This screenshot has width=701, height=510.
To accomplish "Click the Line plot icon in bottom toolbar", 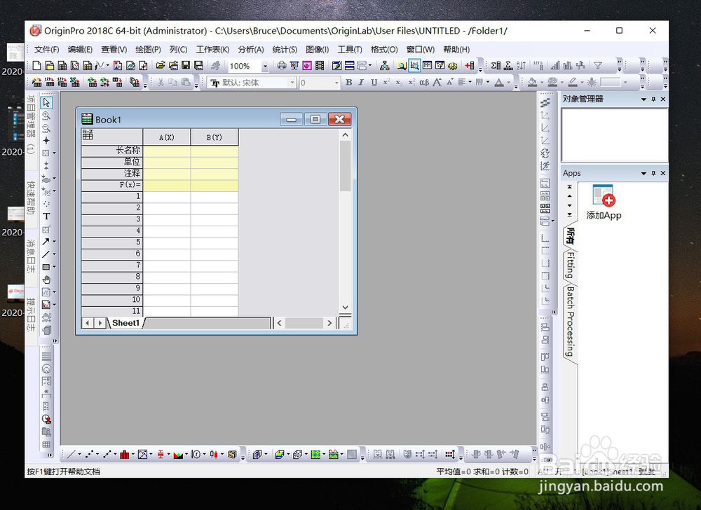I will coord(71,455).
